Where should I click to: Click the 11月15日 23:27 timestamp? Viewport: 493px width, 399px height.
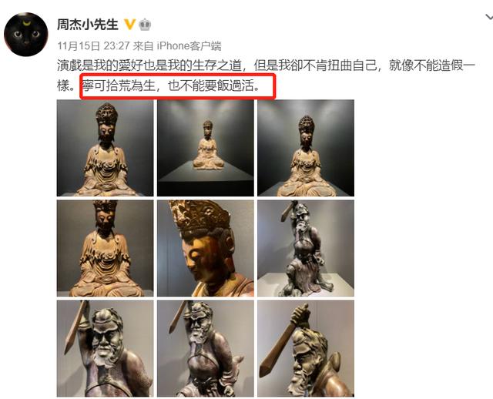pos(93,46)
